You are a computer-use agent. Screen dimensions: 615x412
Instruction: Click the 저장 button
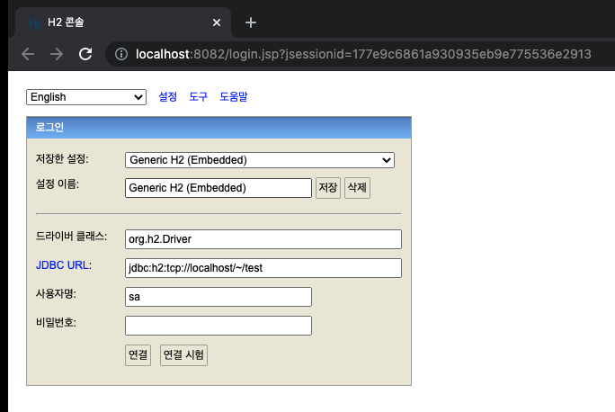(x=328, y=188)
